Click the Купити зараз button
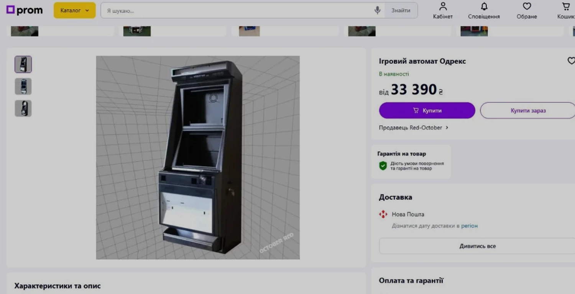 coord(528,110)
